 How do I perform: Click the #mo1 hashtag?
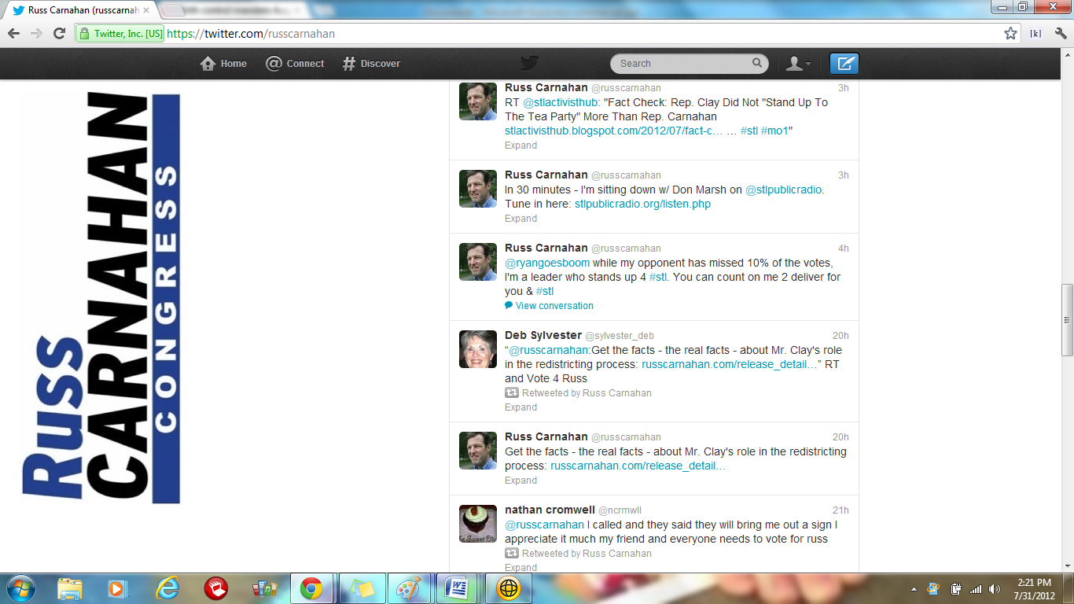click(x=774, y=131)
